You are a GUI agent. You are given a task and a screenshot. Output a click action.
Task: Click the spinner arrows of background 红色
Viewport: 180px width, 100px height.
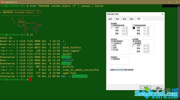[x=148, y=28]
